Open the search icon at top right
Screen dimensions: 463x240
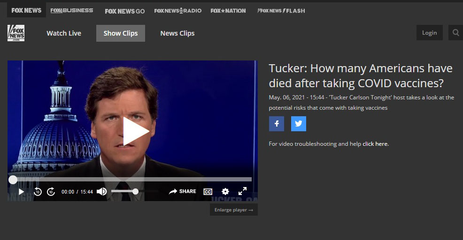(455, 33)
